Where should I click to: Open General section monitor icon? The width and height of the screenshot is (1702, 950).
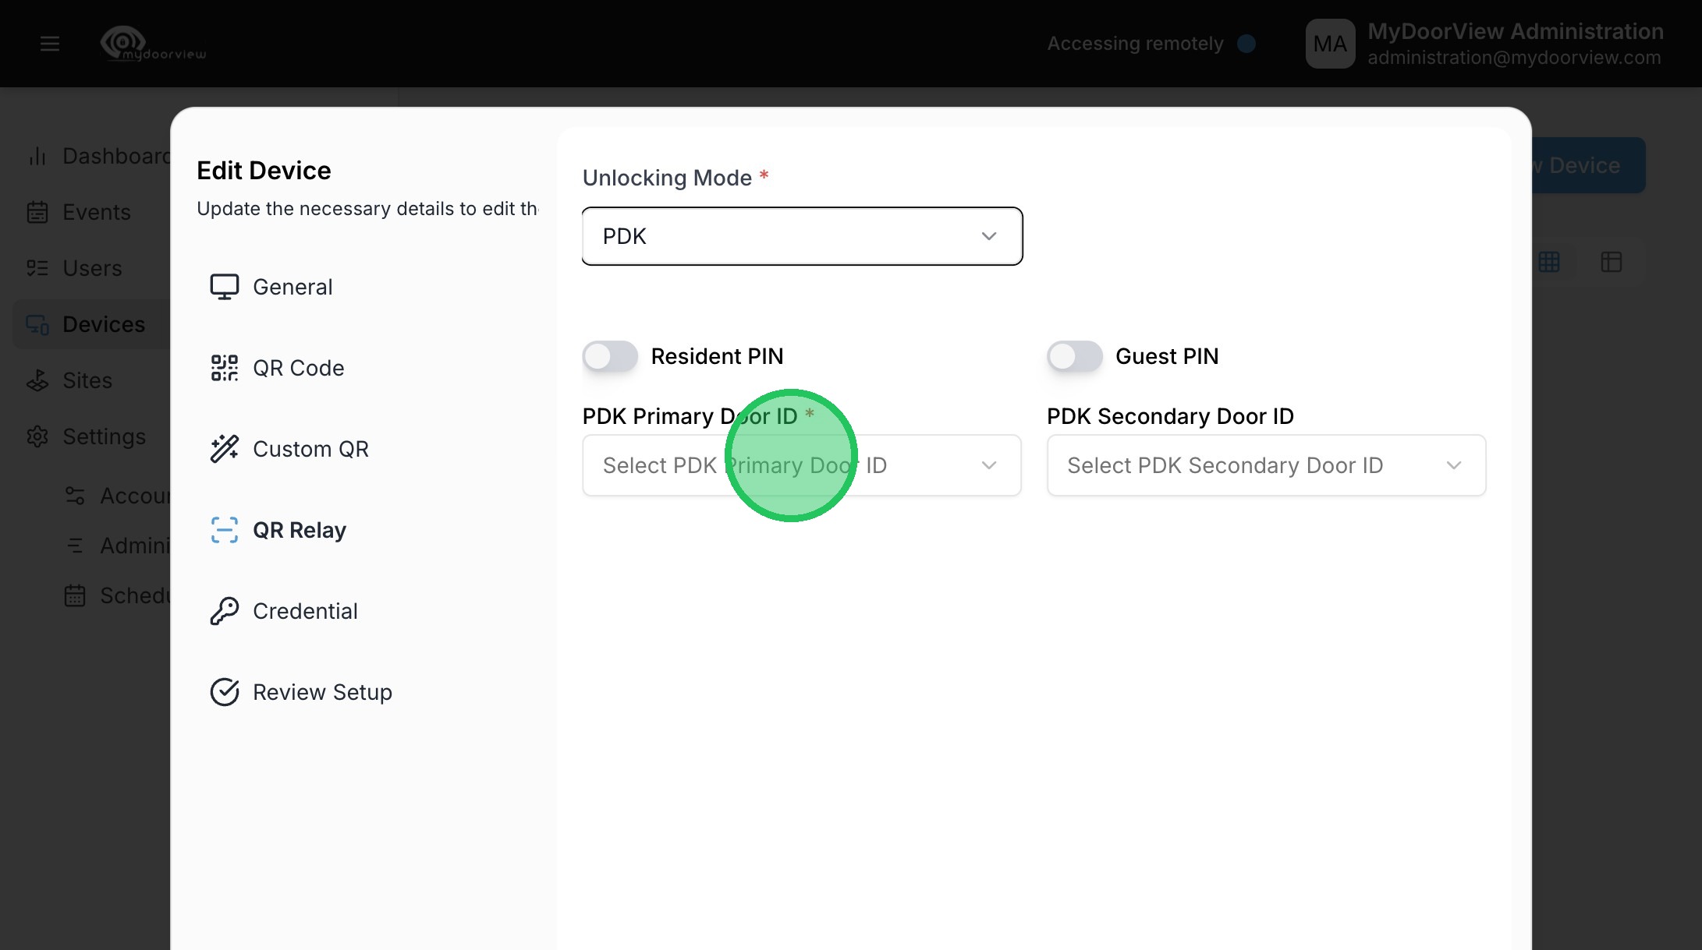[224, 287]
